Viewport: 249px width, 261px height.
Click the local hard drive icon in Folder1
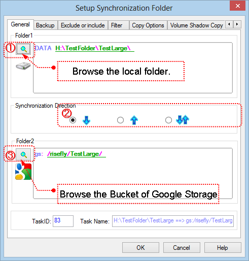[23, 66]
